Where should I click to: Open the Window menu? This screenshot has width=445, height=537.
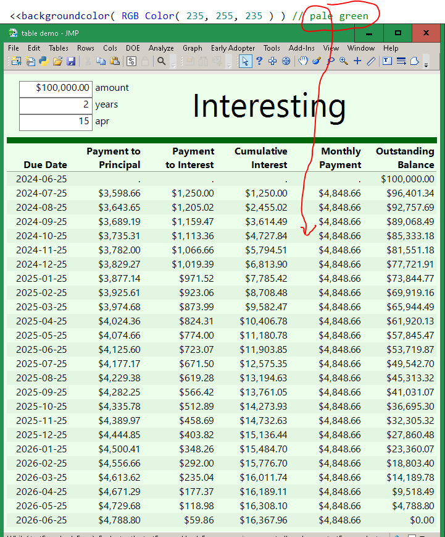click(x=361, y=48)
